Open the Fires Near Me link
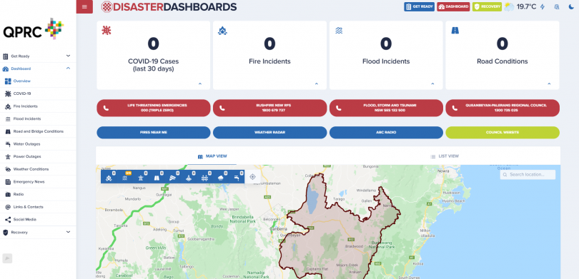The height and width of the screenshot is (279, 579). click(x=154, y=132)
